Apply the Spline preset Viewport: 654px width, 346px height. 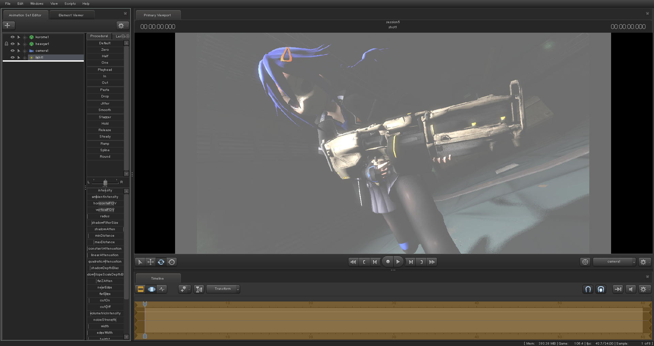tap(105, 150)
